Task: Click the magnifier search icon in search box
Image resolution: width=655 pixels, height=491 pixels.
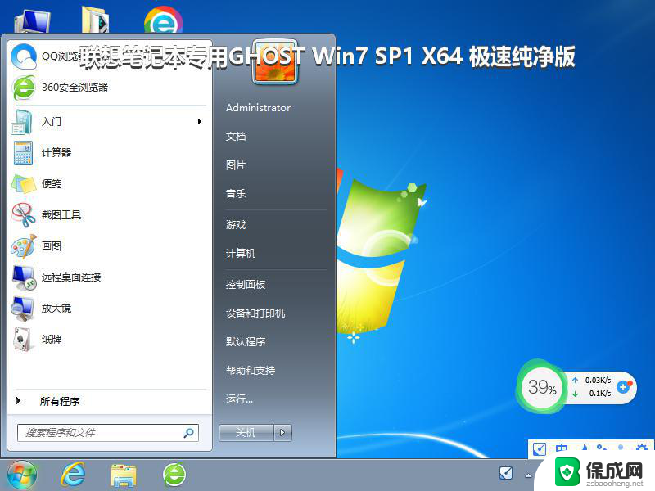Action: (x=189, y=433)
